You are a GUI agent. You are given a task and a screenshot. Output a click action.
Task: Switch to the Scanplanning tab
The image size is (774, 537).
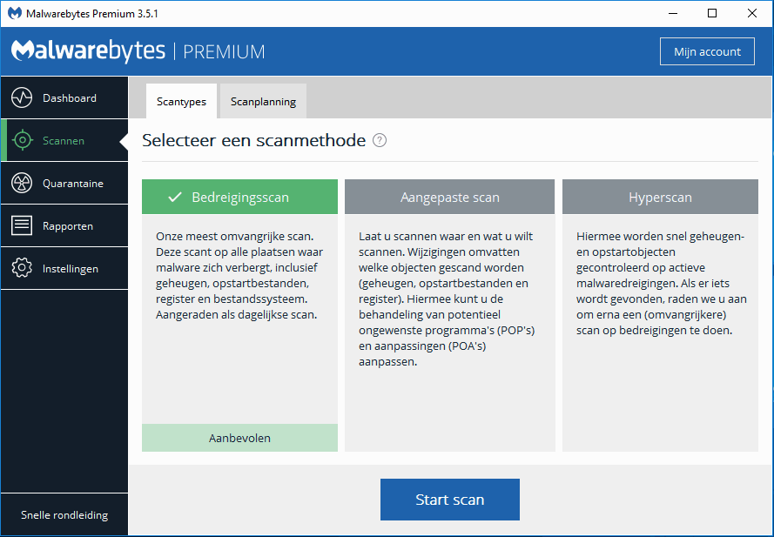coord(263,102)
